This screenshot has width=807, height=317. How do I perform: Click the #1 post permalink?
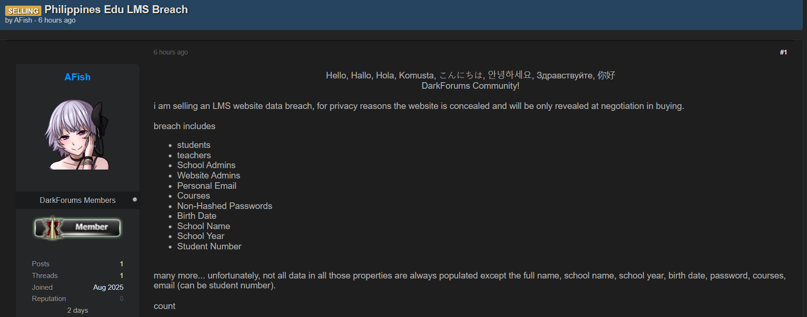[783, 52]
